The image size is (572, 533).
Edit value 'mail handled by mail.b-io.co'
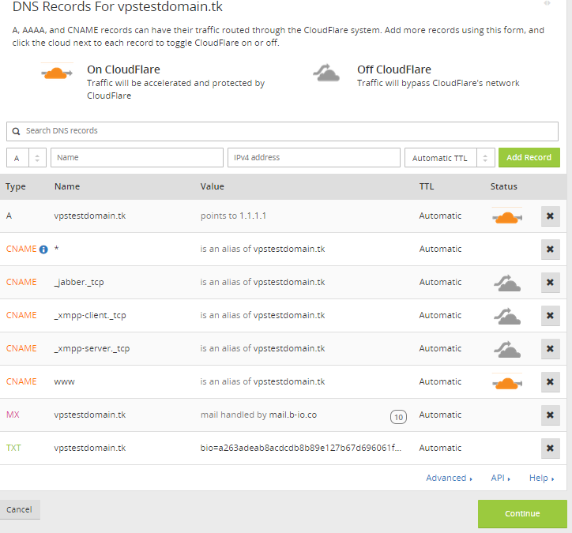(258, 415)
